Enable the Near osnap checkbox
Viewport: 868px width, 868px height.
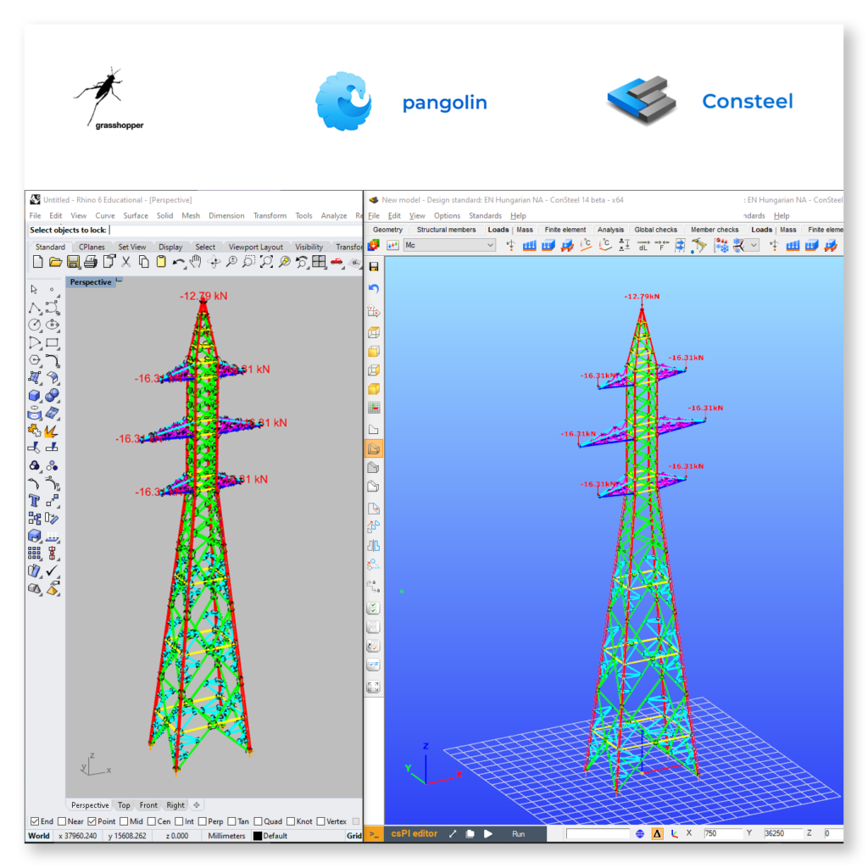62,821
